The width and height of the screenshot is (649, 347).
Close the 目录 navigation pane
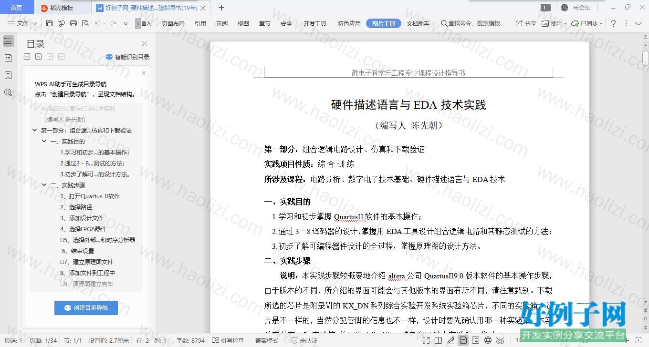pos(145,44)
